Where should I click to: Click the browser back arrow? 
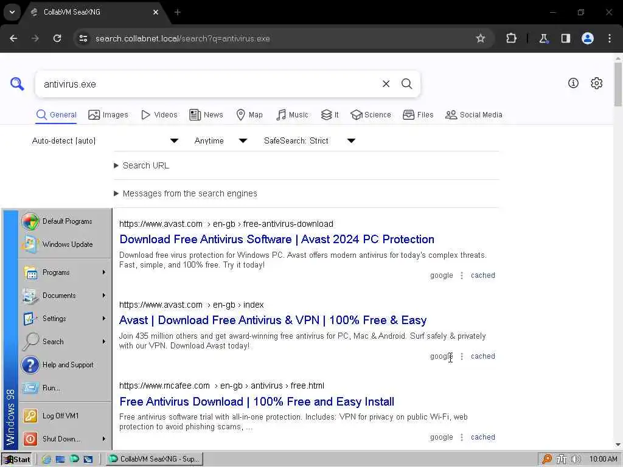(13, 38)
